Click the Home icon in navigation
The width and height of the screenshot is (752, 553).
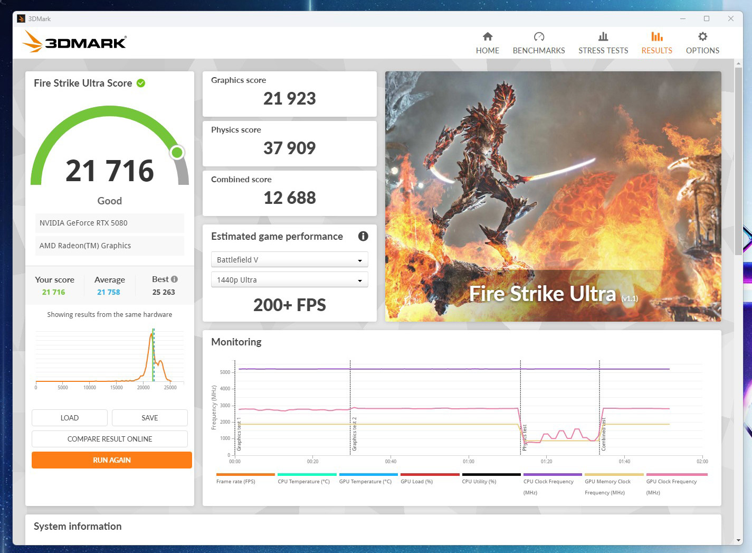click(487, 36)
